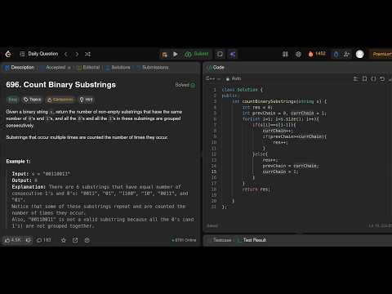Reset code with the undo arrow icon
The image size is (392, 294).
pos(382,79)
